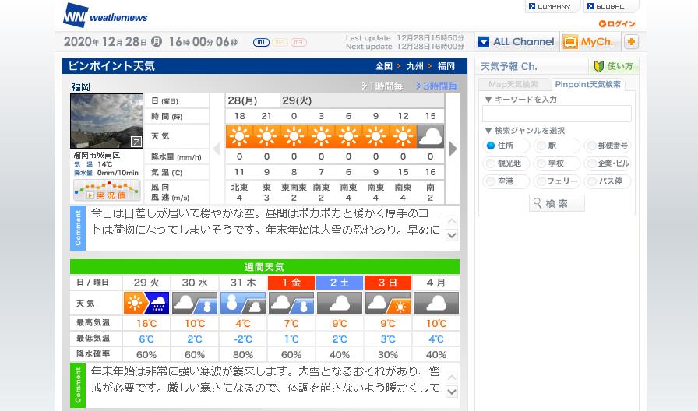Open the 実況値 observation graph button
This screenshot has width=698, height=411.
tap(107, 191)
